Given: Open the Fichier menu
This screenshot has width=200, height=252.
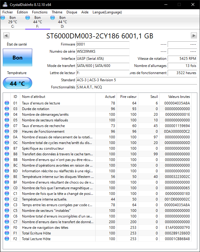Looking at the screenshot, I should (x=8, y=12).
